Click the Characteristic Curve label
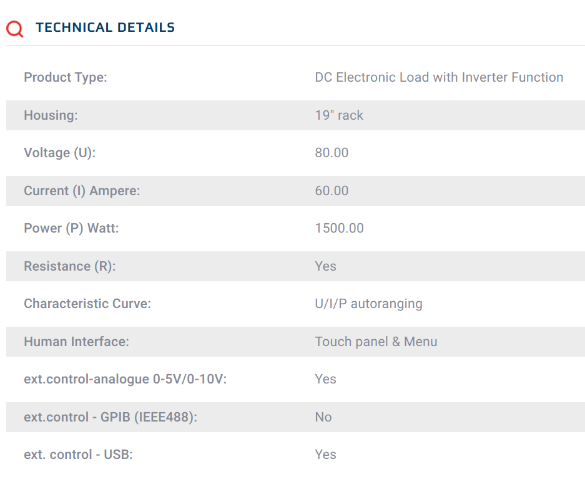This screenshot has height=477, width=585. pos(87,304)
